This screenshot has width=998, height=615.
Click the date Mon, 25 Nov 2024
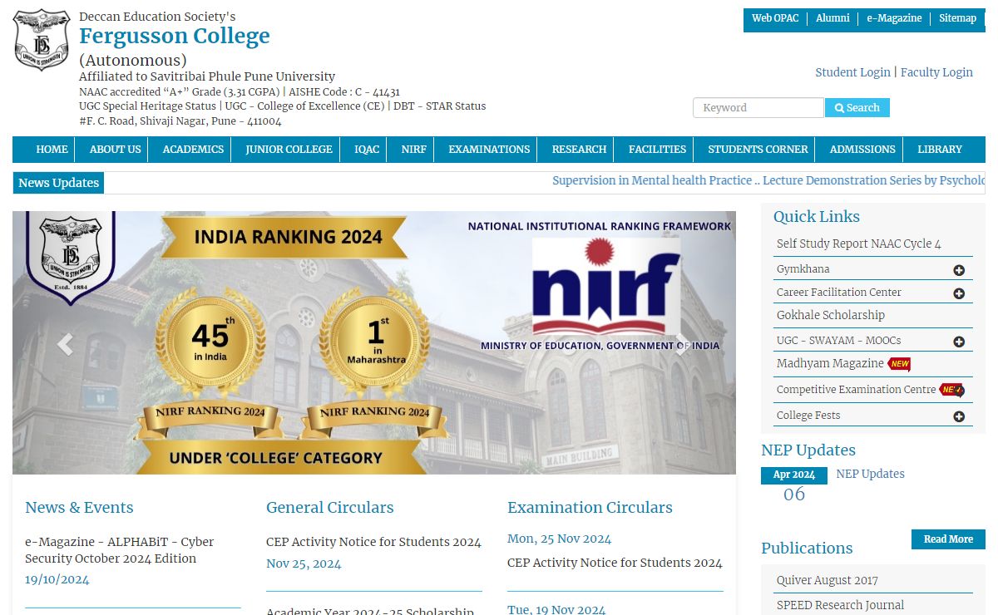tap(559, 539)
